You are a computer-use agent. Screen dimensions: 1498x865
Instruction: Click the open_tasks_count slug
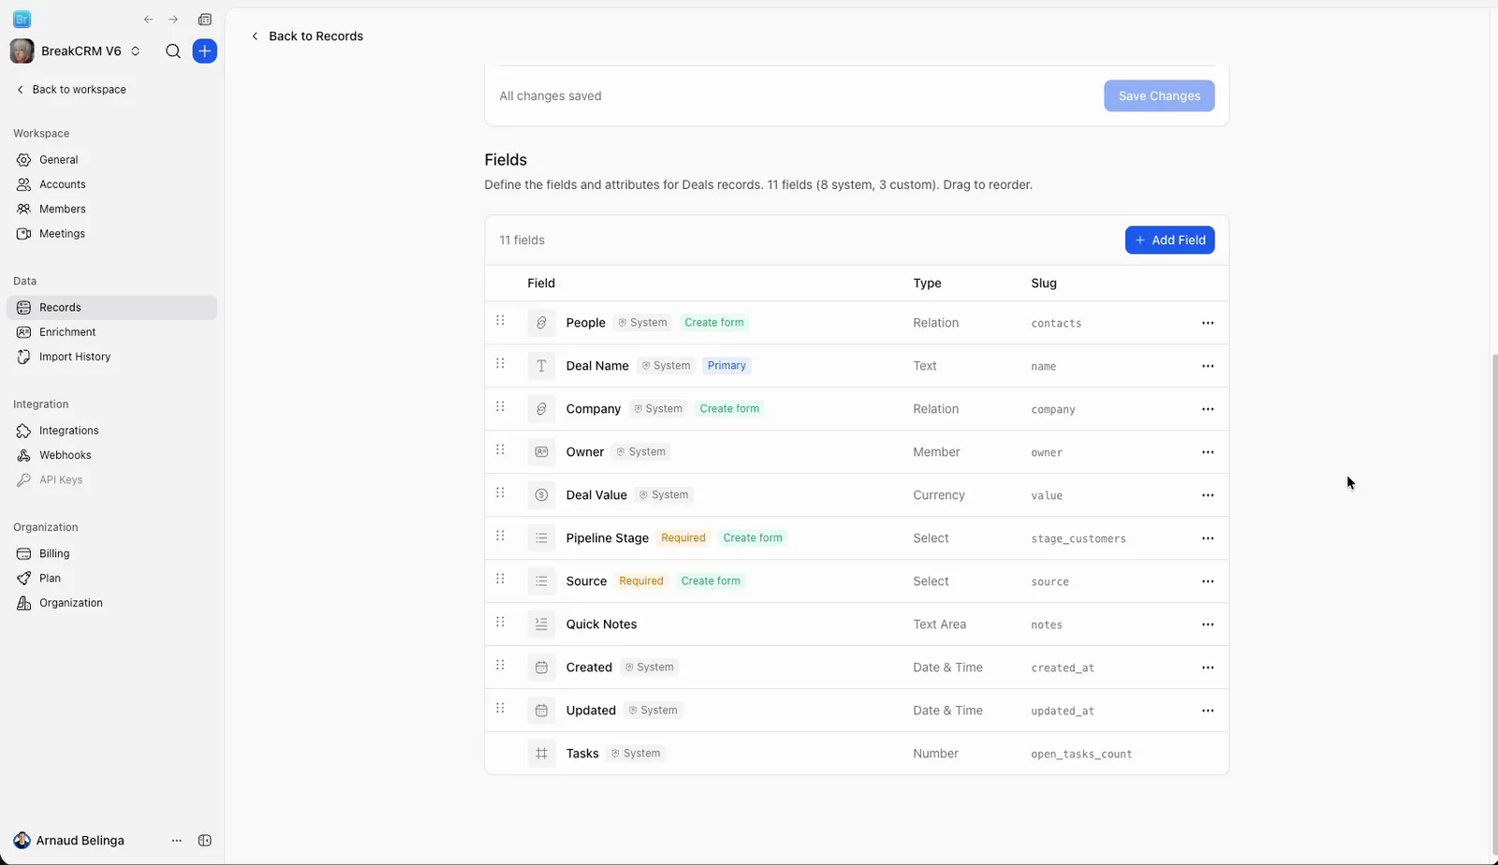[x=1081, y=755]
